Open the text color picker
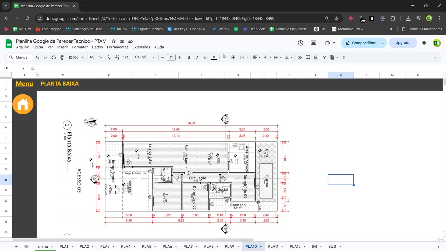 tap(214, 57)
